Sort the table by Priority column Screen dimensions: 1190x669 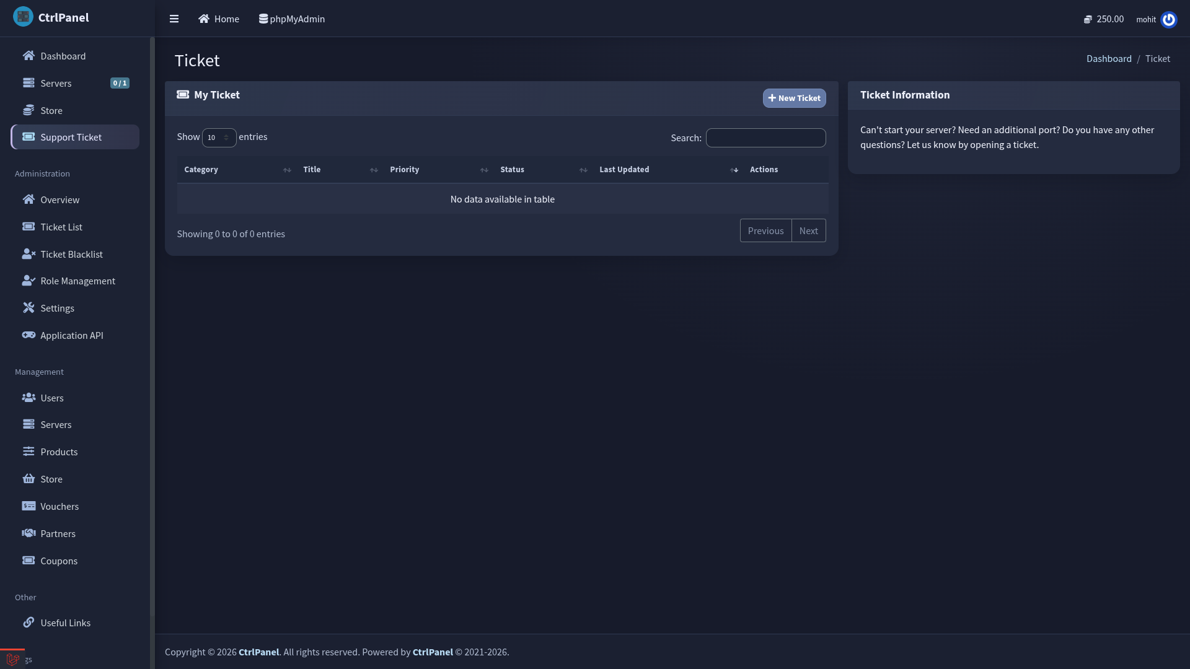pos(438,170)
